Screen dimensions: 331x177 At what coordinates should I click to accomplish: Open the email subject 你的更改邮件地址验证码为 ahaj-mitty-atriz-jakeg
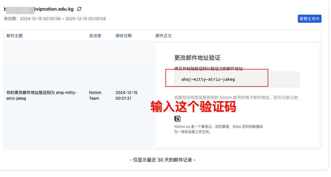(42, 95)
